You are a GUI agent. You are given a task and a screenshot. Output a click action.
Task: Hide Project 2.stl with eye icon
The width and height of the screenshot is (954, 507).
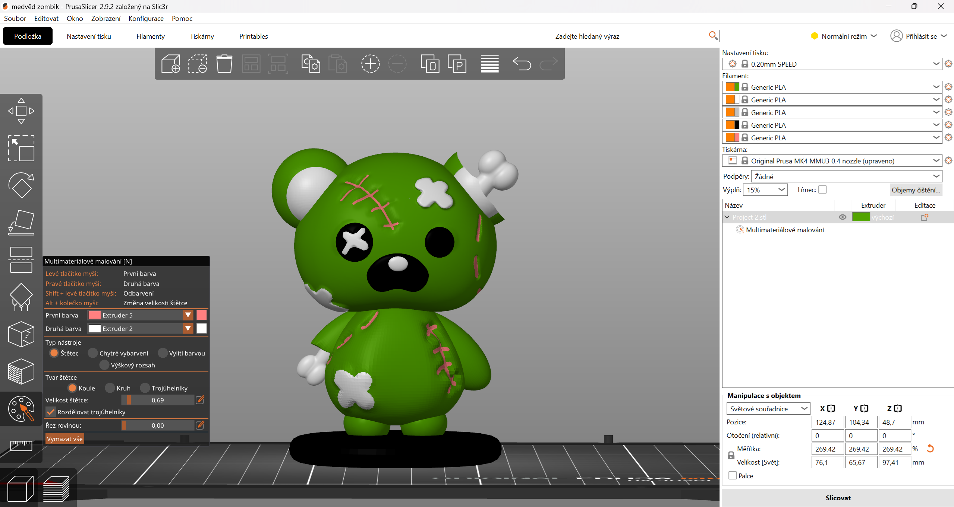(842, 217)
